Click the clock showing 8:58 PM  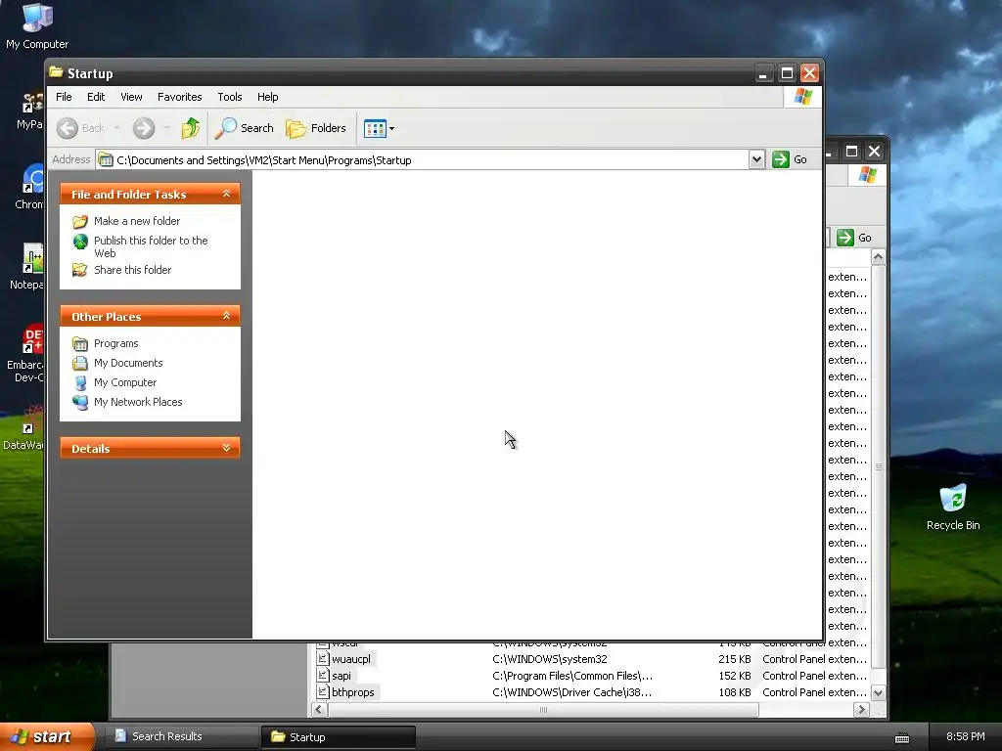pos(965,736)
